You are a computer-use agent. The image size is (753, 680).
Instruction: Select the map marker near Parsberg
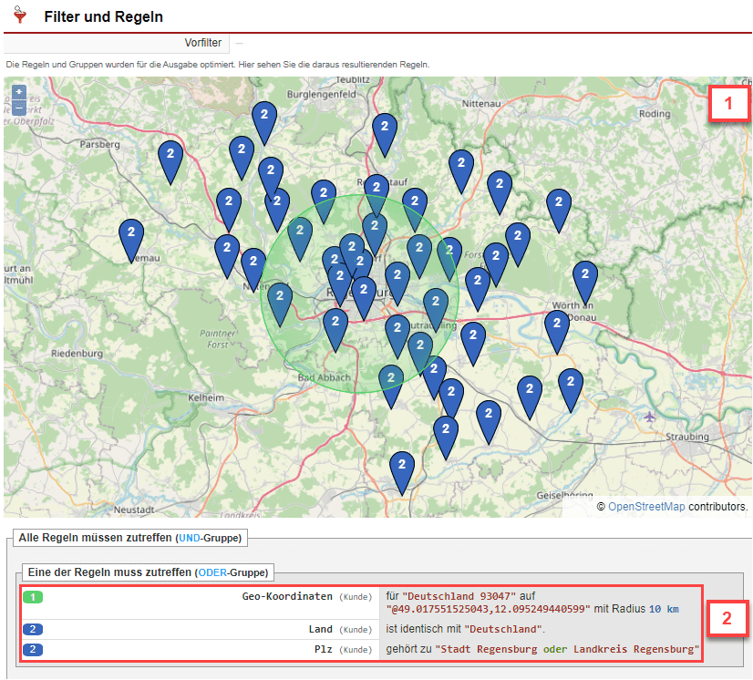[170, 160]
